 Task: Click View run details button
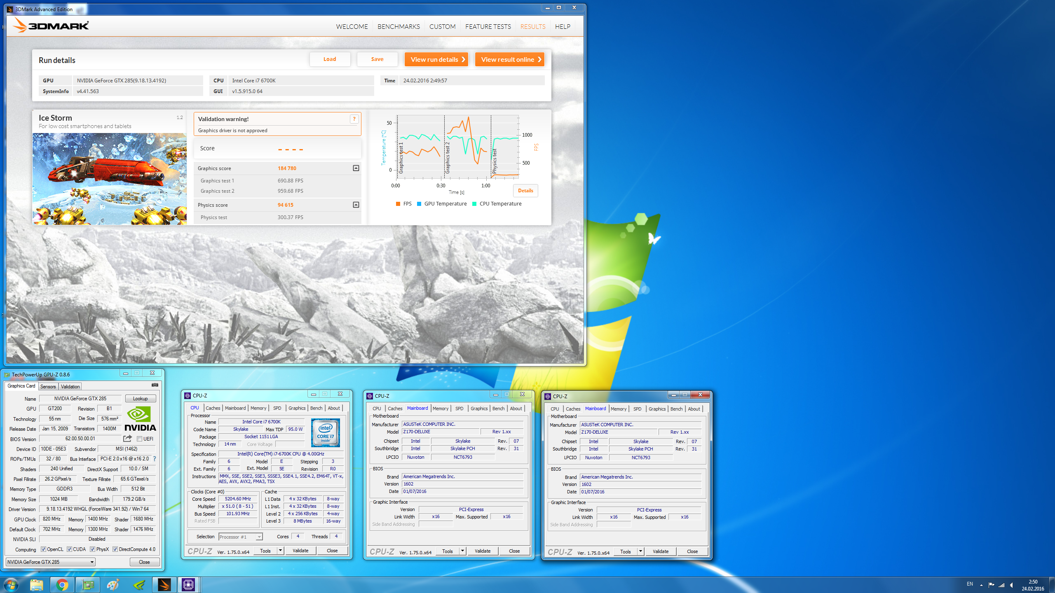(x=436, y=59)
